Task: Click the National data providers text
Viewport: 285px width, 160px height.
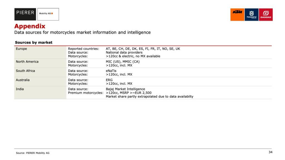Action: pos(124,52)
